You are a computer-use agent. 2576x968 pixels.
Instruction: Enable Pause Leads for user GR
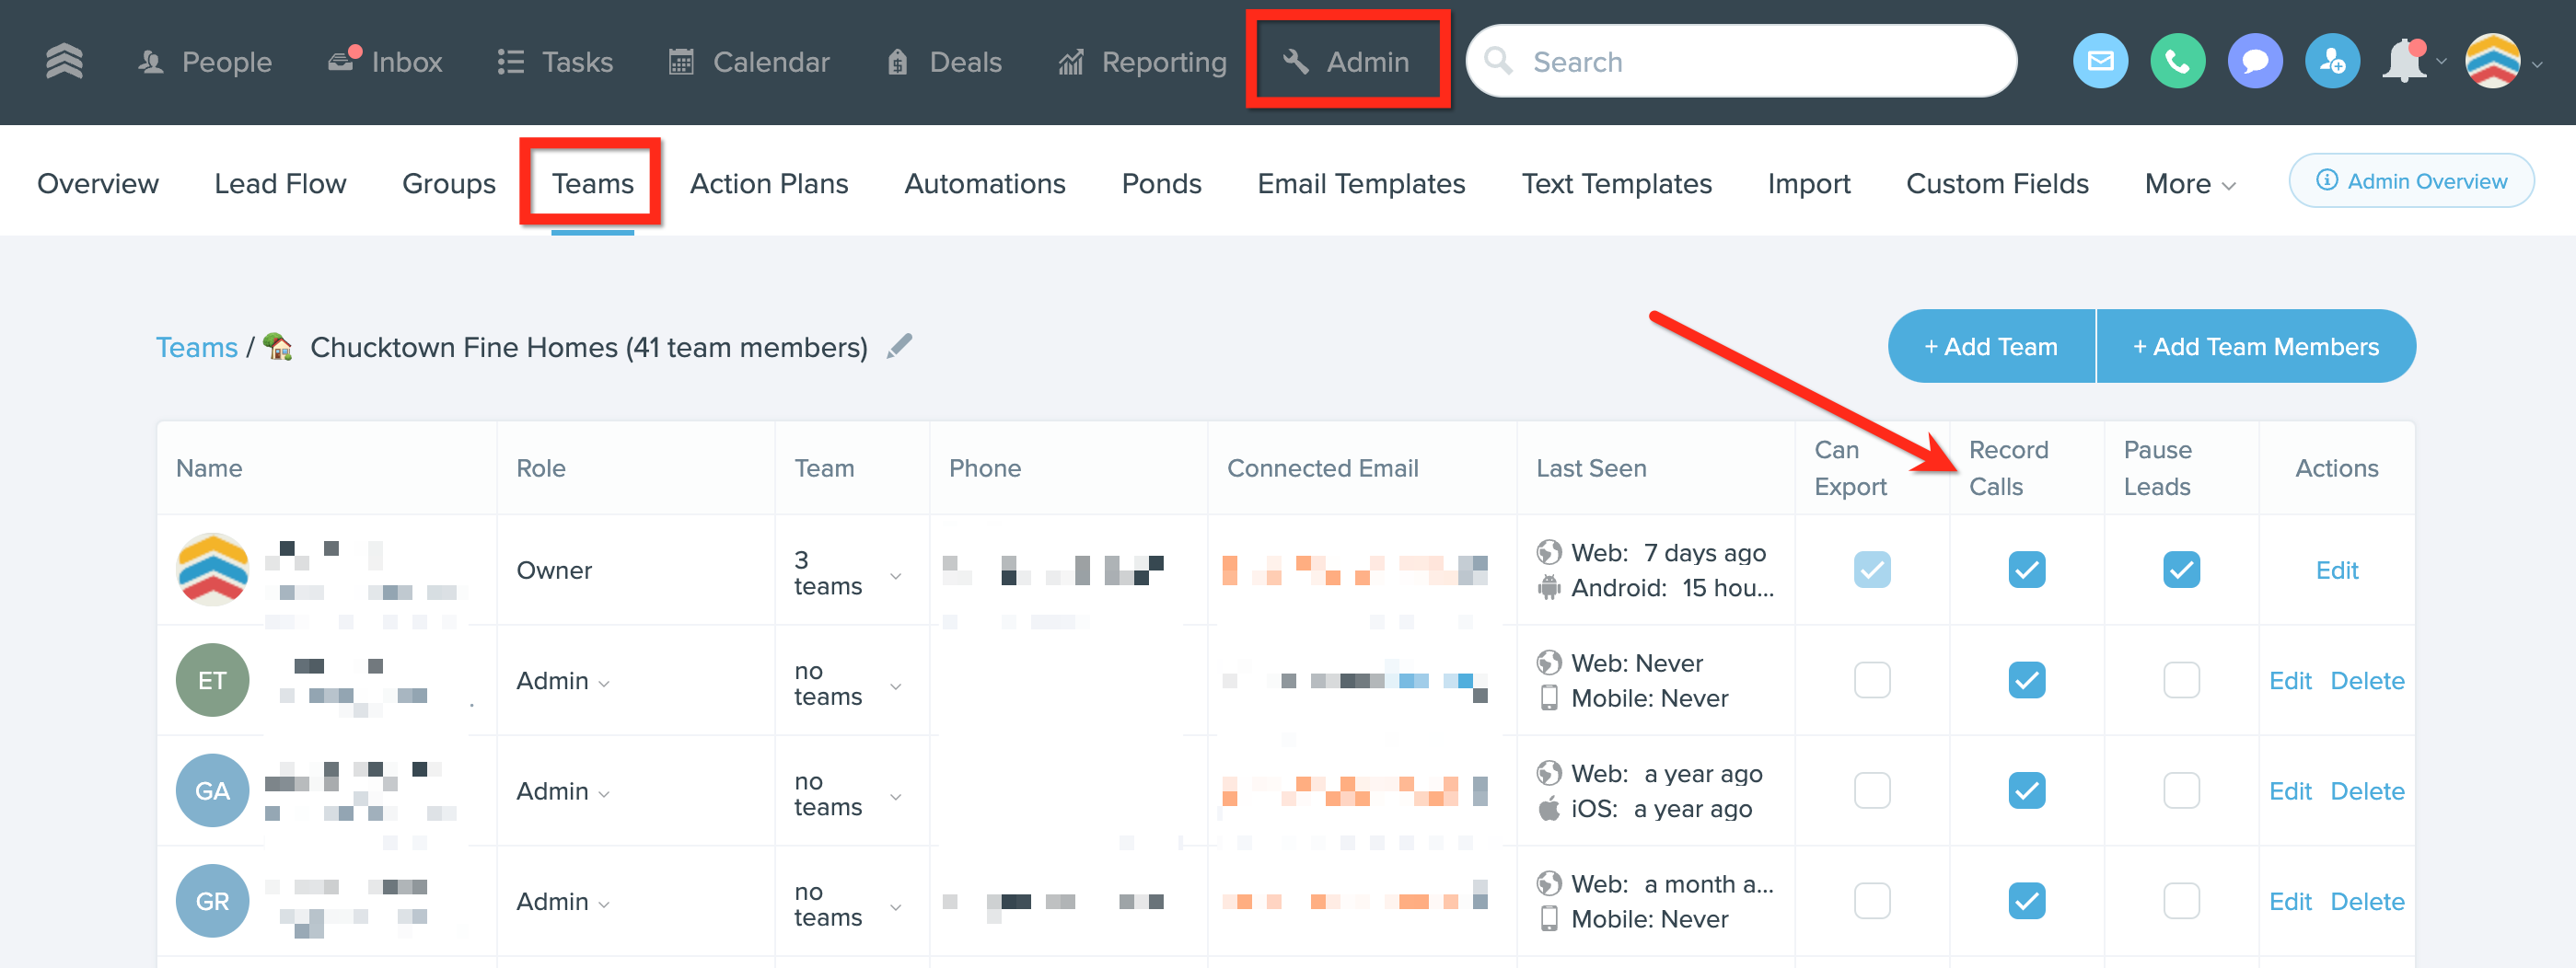point(2181,901)
